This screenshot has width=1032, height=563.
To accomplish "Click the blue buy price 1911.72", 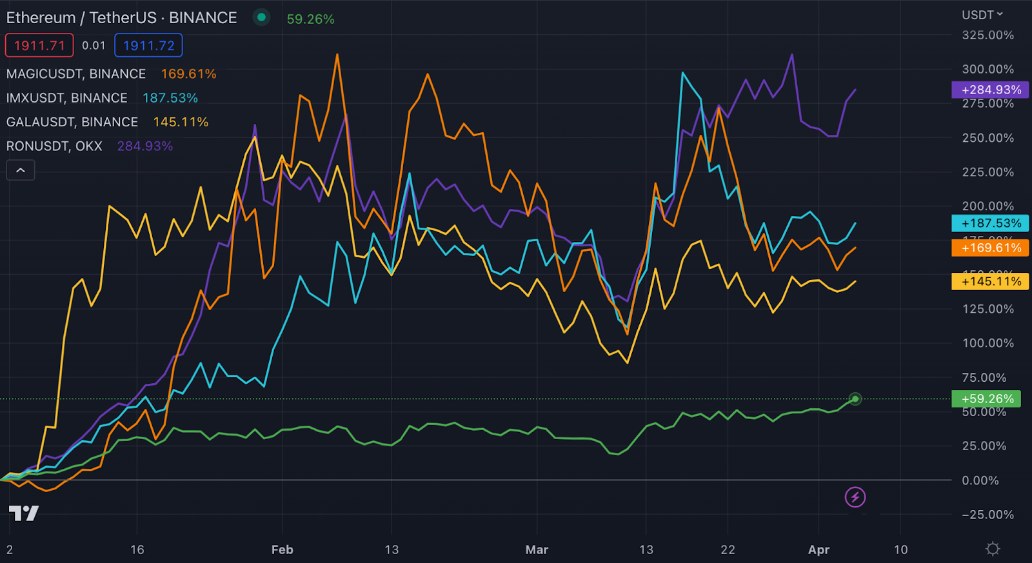I will [x=148, y=46].
